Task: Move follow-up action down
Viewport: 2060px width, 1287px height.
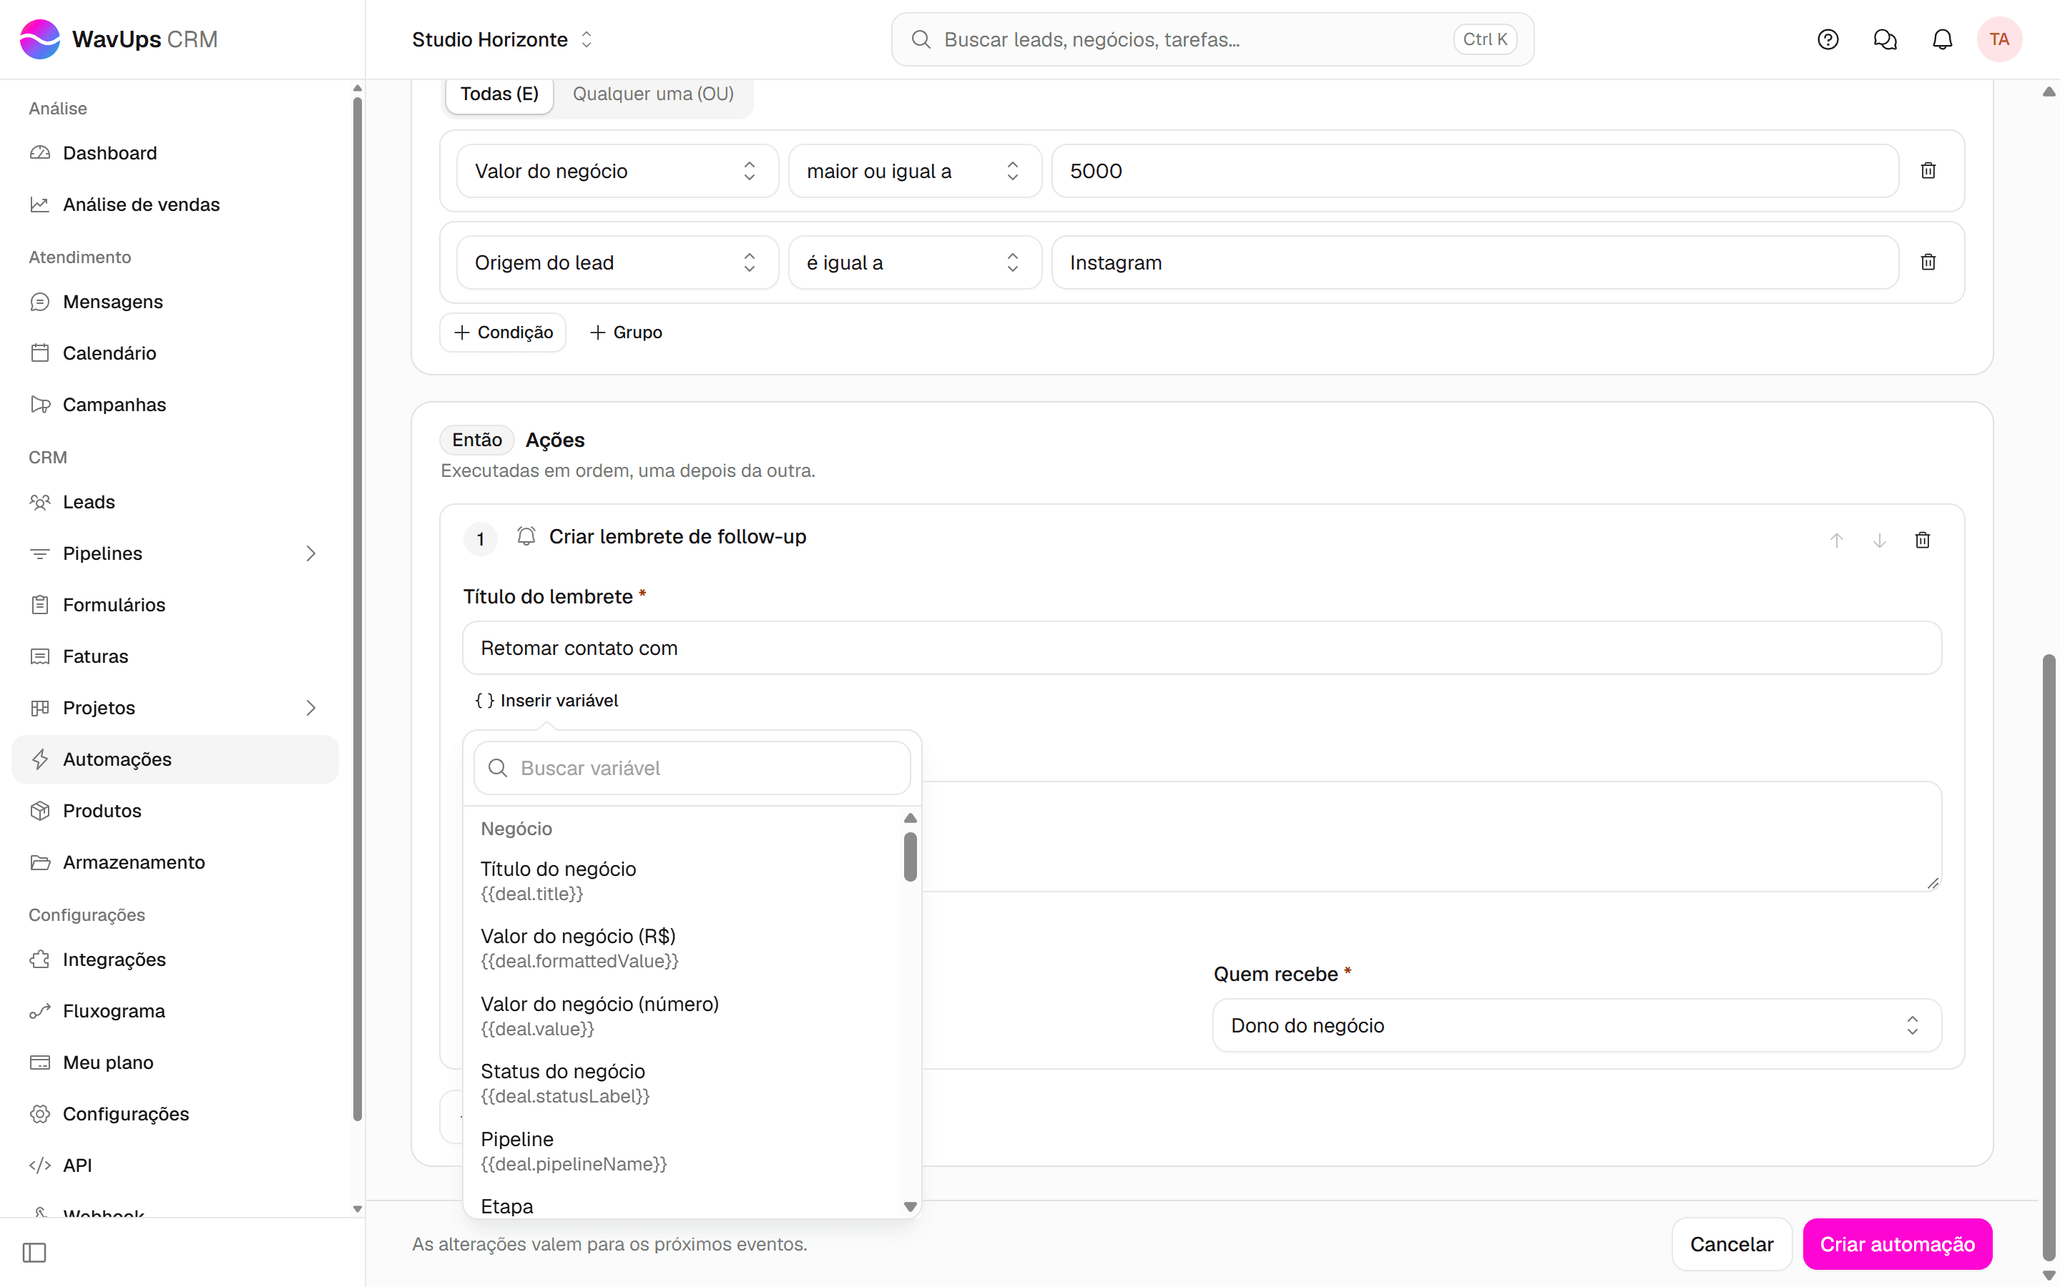Action: 1880,540
